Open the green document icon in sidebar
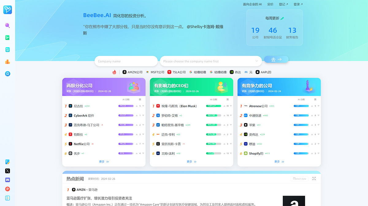 pos(7,37)
